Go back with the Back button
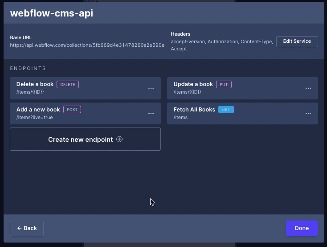This screenshot has height=247, width=327. point(27,228)
